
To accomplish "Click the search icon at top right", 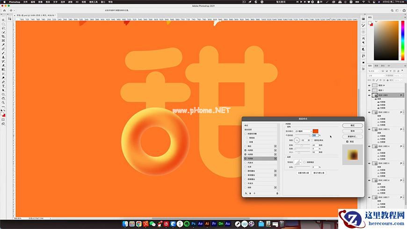I will pos(392,10).
